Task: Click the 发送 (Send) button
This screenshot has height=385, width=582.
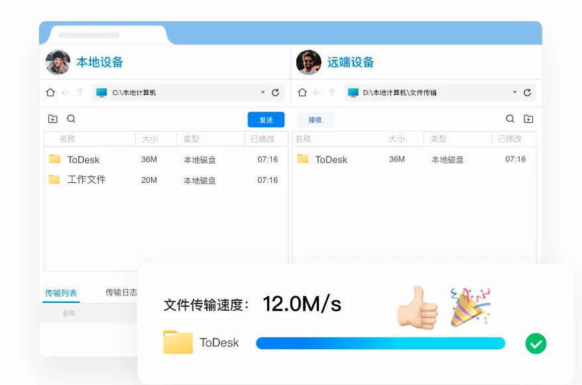Action: pyautogui.click(x=266, y=119)
